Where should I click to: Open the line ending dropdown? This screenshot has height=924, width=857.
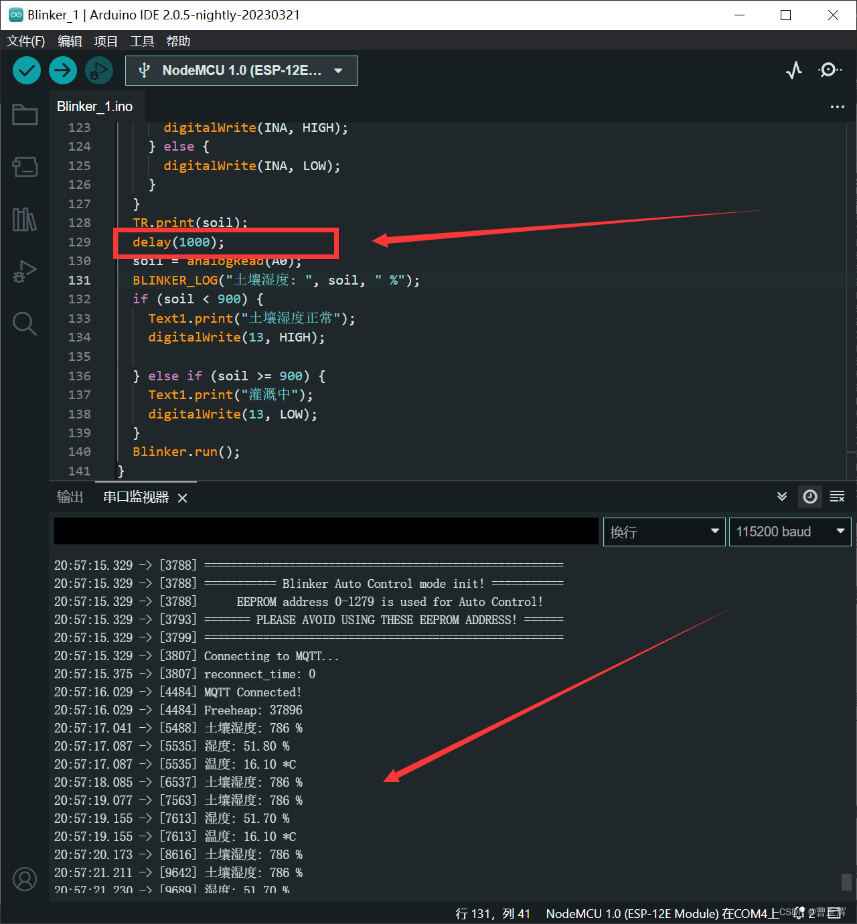664,532
